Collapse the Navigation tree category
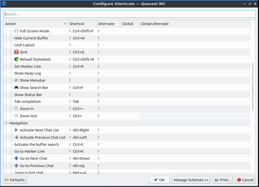The height and width of the screenshot is (187, 259). [x=6, y=123]
